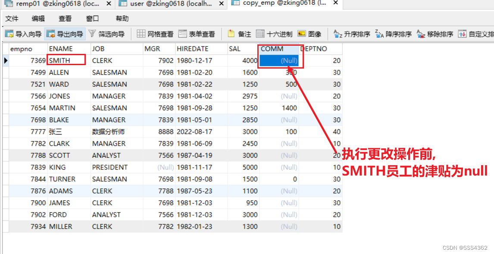Close the user @zking0618 tab
Viewport: 494px width, 254px height.
click(x=222, y=3)
